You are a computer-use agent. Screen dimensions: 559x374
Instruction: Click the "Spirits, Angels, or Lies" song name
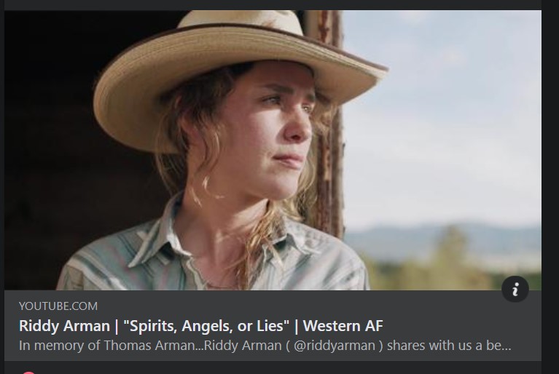[x=206, y=326]
